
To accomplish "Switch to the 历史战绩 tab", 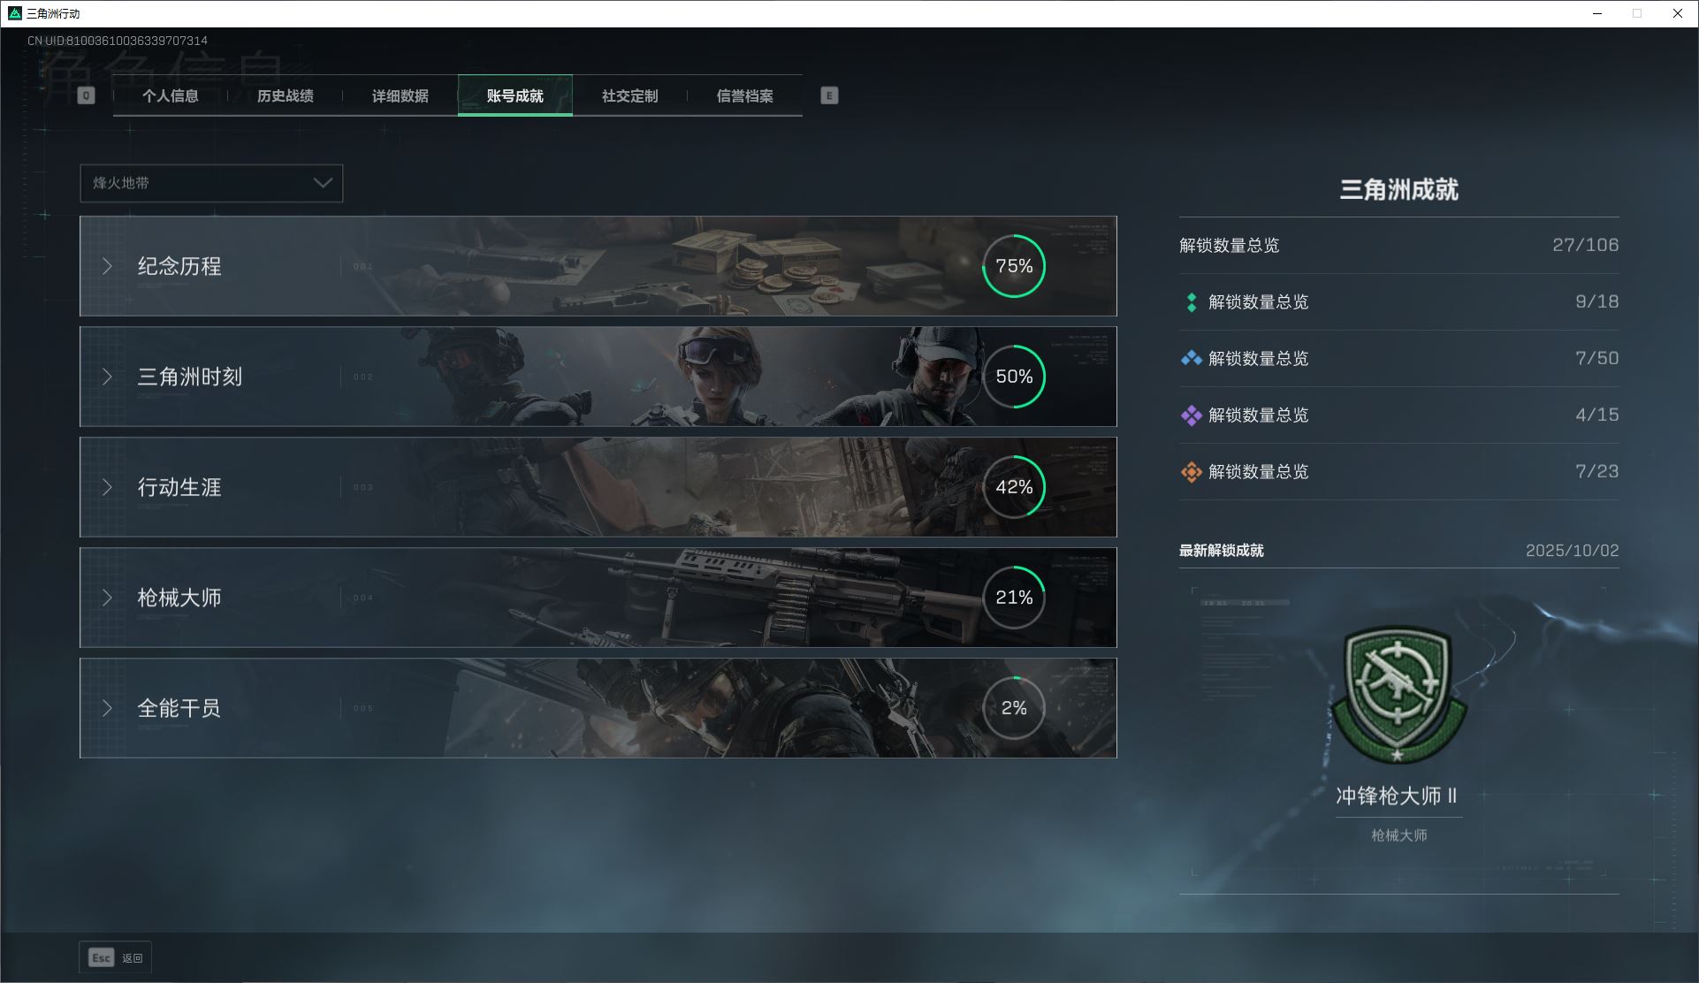I will pos(285,95).
